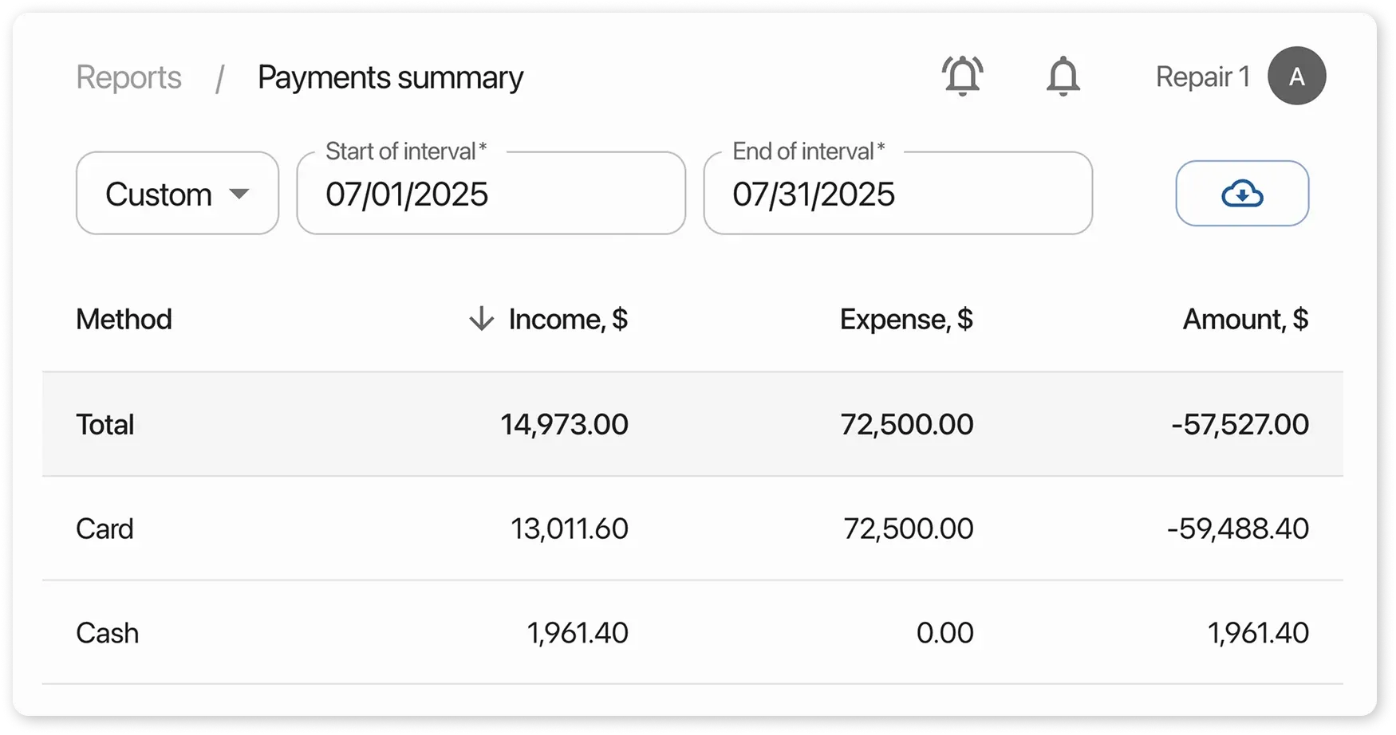Go back to Reports breadcrumb
This screenshot has height=735, width=1396.
128,77
